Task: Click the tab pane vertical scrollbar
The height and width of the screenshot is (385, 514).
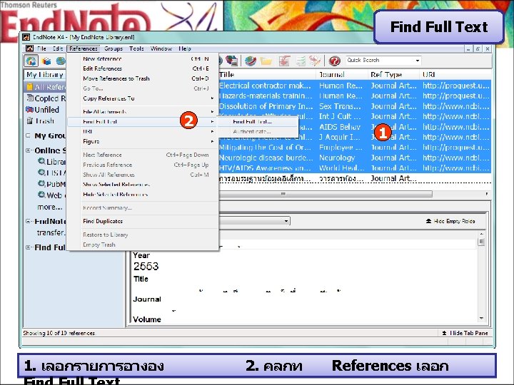Action: (x=481, y=277)
